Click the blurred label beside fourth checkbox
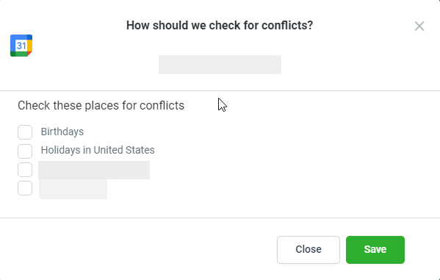The image size is (440, 280). click(x=73, y=189)
